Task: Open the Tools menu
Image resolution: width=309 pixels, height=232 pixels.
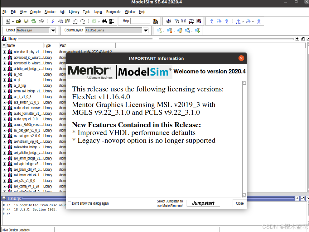Action: (x=86, y=12)
